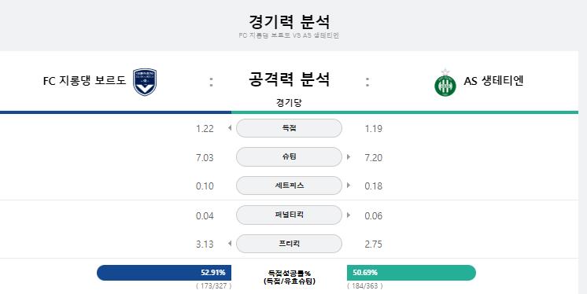
Task: Click the right arrow beside 슈팅
Action: [x=349, y=157]
